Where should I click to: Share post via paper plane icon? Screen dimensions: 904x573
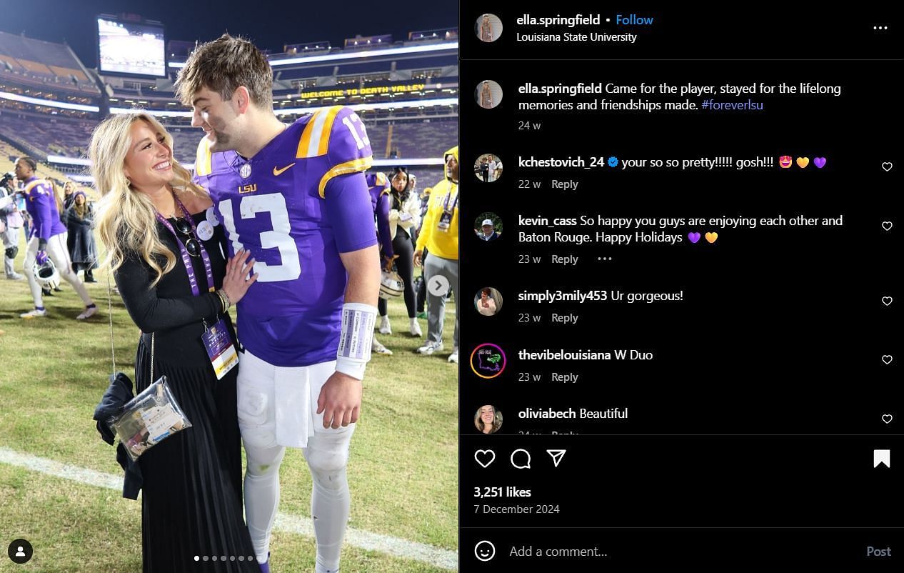click(556, 459)
